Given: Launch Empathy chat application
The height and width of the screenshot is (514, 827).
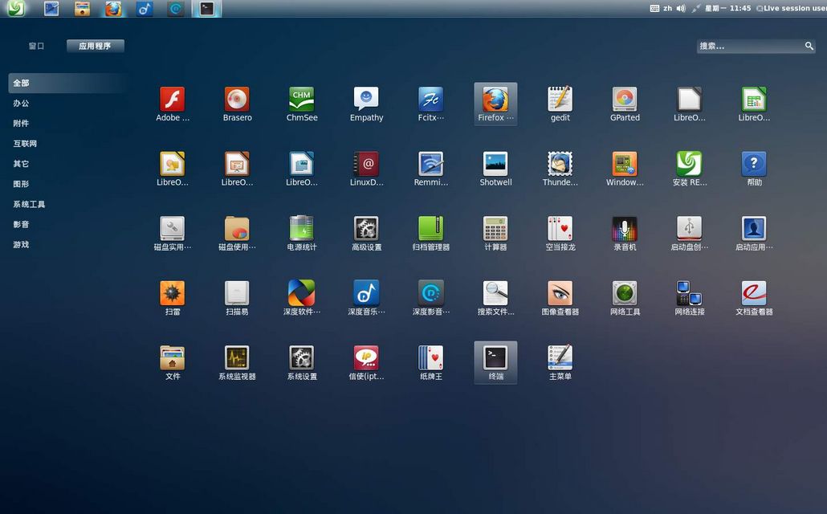Looking at the screenshot, I should 366,100.
